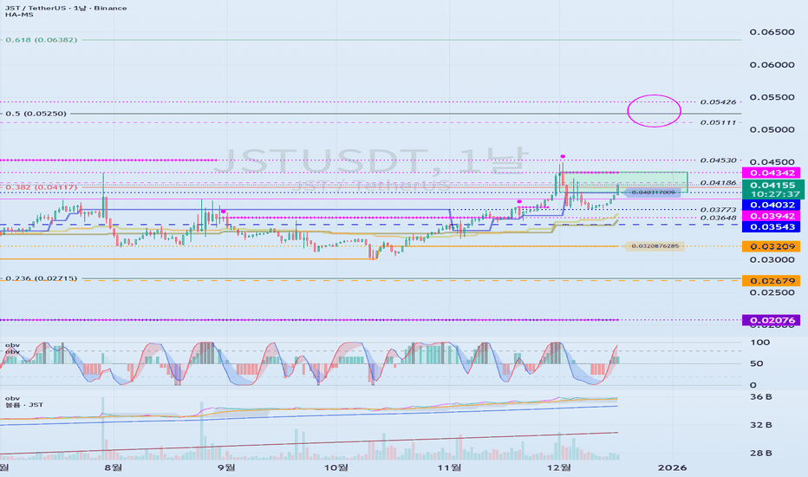This screenshot has width=808, height=477.
Task: Click 0.06000 on the price axis
Action: click(772, 65)
